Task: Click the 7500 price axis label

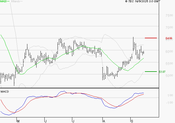Action: pos(169,16)
